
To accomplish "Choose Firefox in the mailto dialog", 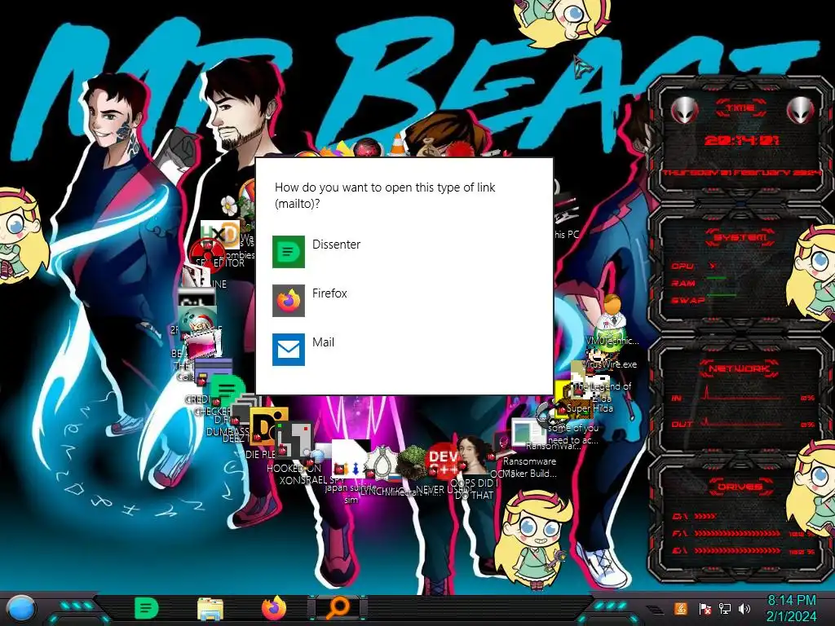I will point(403,301).
